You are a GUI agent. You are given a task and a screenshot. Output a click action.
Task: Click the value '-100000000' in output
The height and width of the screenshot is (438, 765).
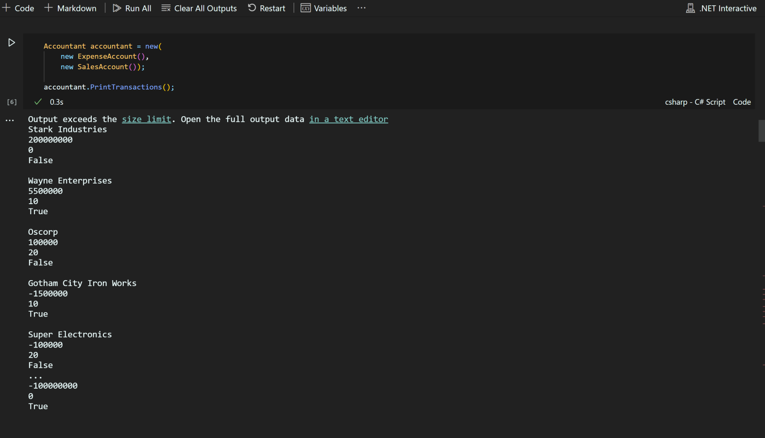pyautogui.click(x=53, y=385)
